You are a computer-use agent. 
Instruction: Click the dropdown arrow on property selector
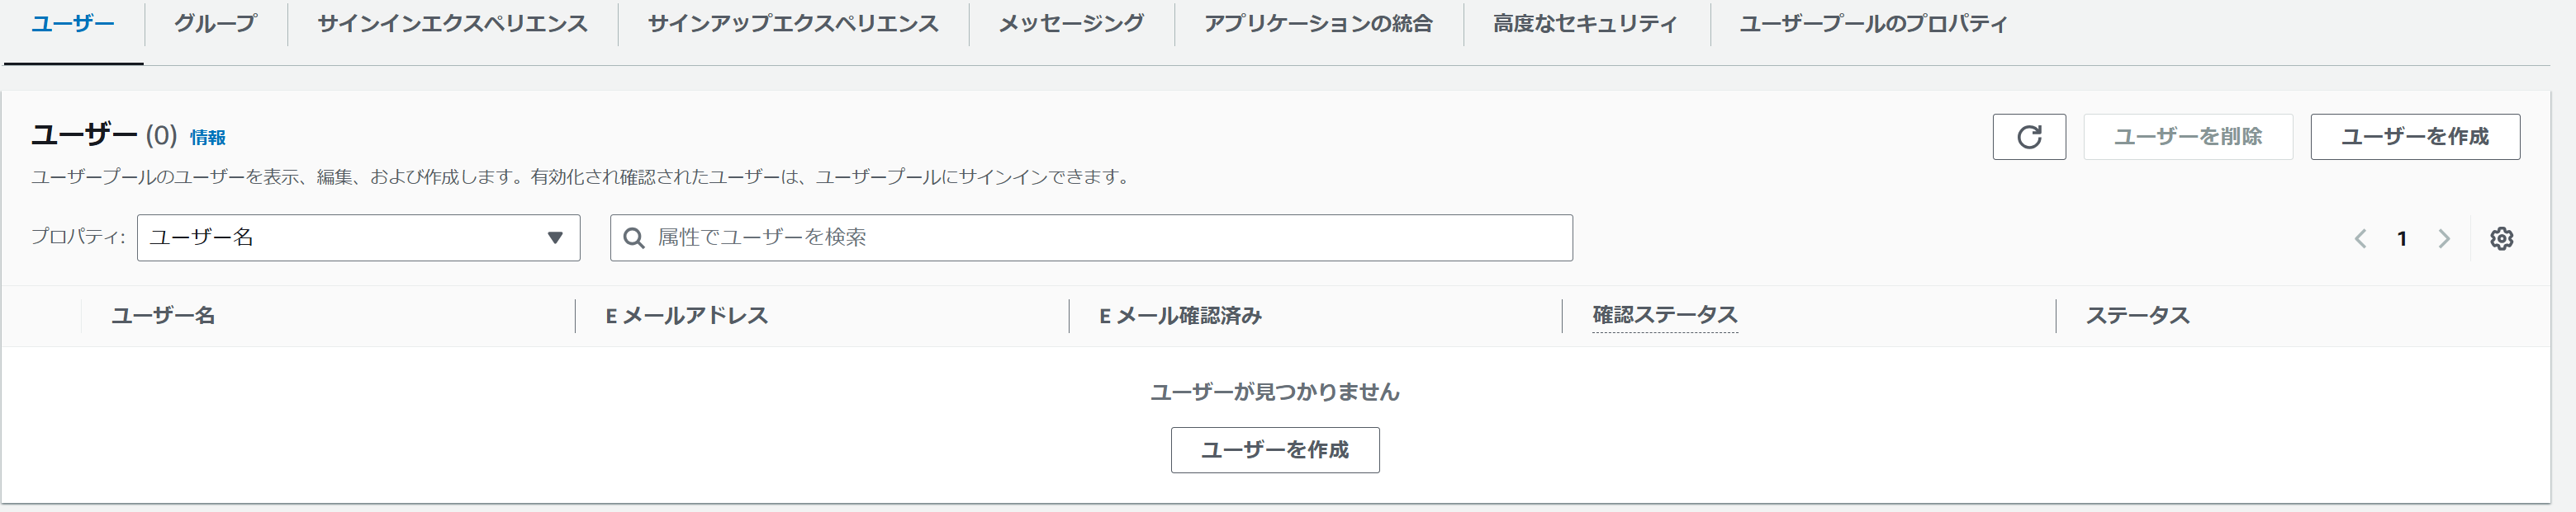tap(556, 238)
